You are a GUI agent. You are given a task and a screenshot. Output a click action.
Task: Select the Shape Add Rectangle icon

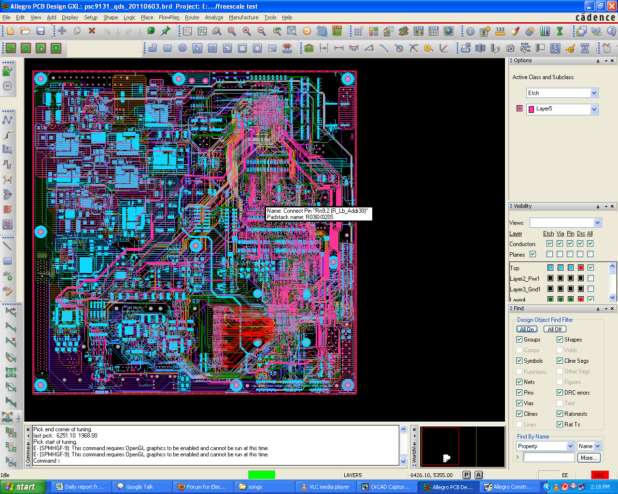pos(168,48)
